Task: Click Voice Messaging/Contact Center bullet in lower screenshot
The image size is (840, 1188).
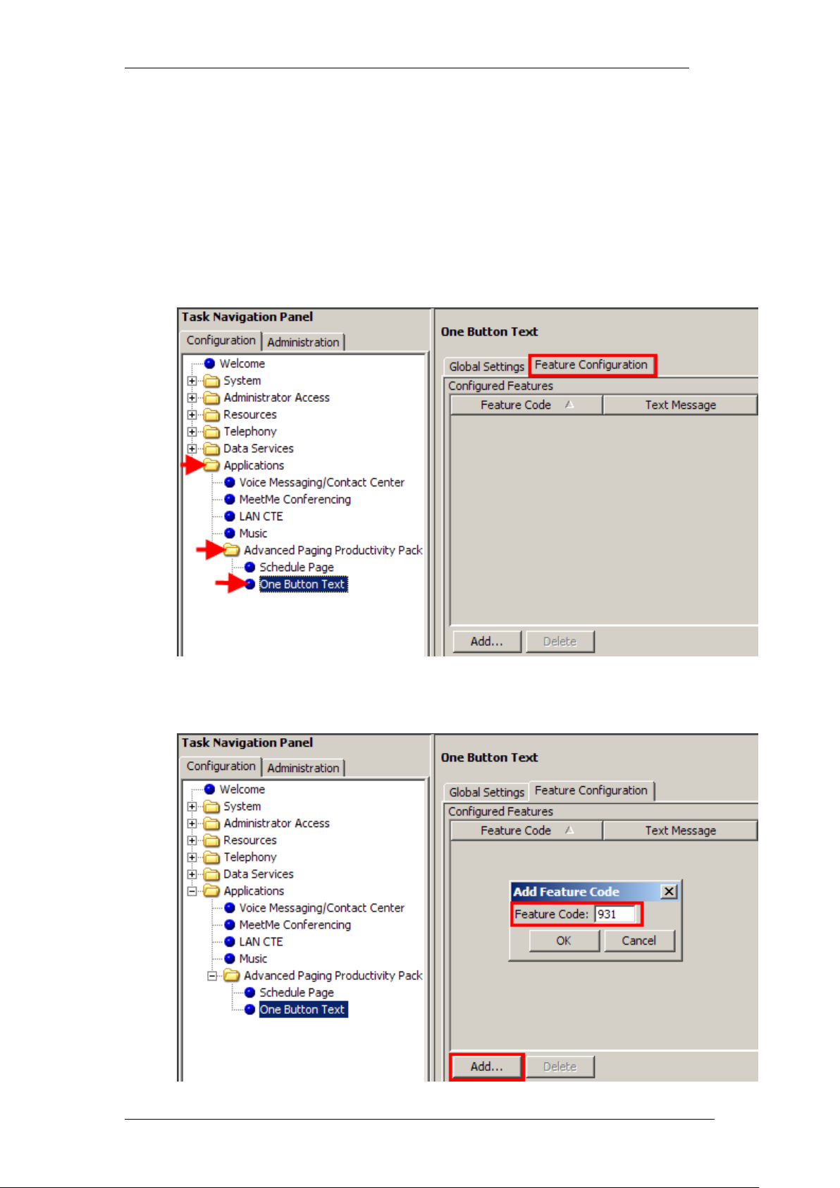Action: coord(230,908)
